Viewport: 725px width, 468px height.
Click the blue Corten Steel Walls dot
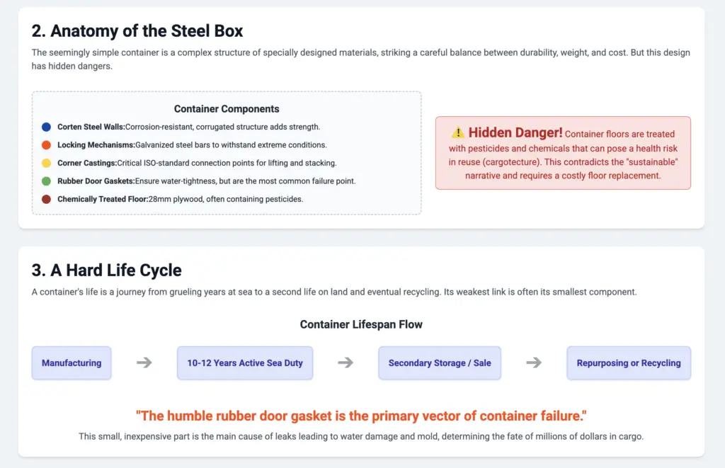pos(46,127)
